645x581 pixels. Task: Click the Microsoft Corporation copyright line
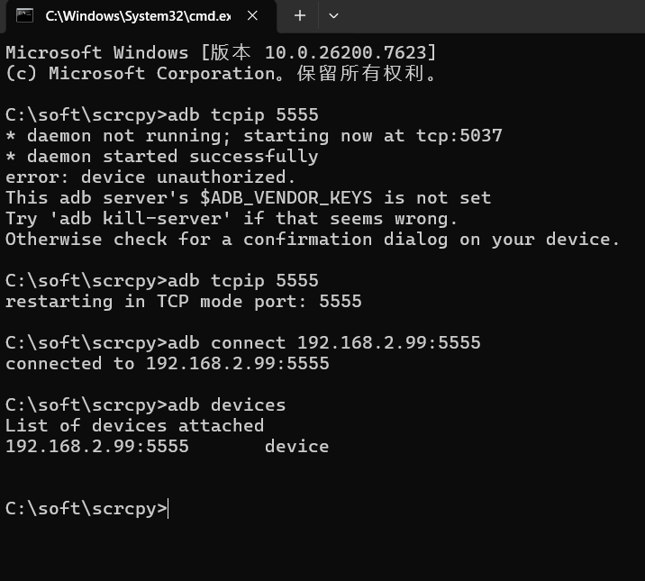221,74
